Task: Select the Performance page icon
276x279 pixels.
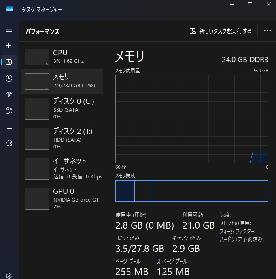Action: 9,62
